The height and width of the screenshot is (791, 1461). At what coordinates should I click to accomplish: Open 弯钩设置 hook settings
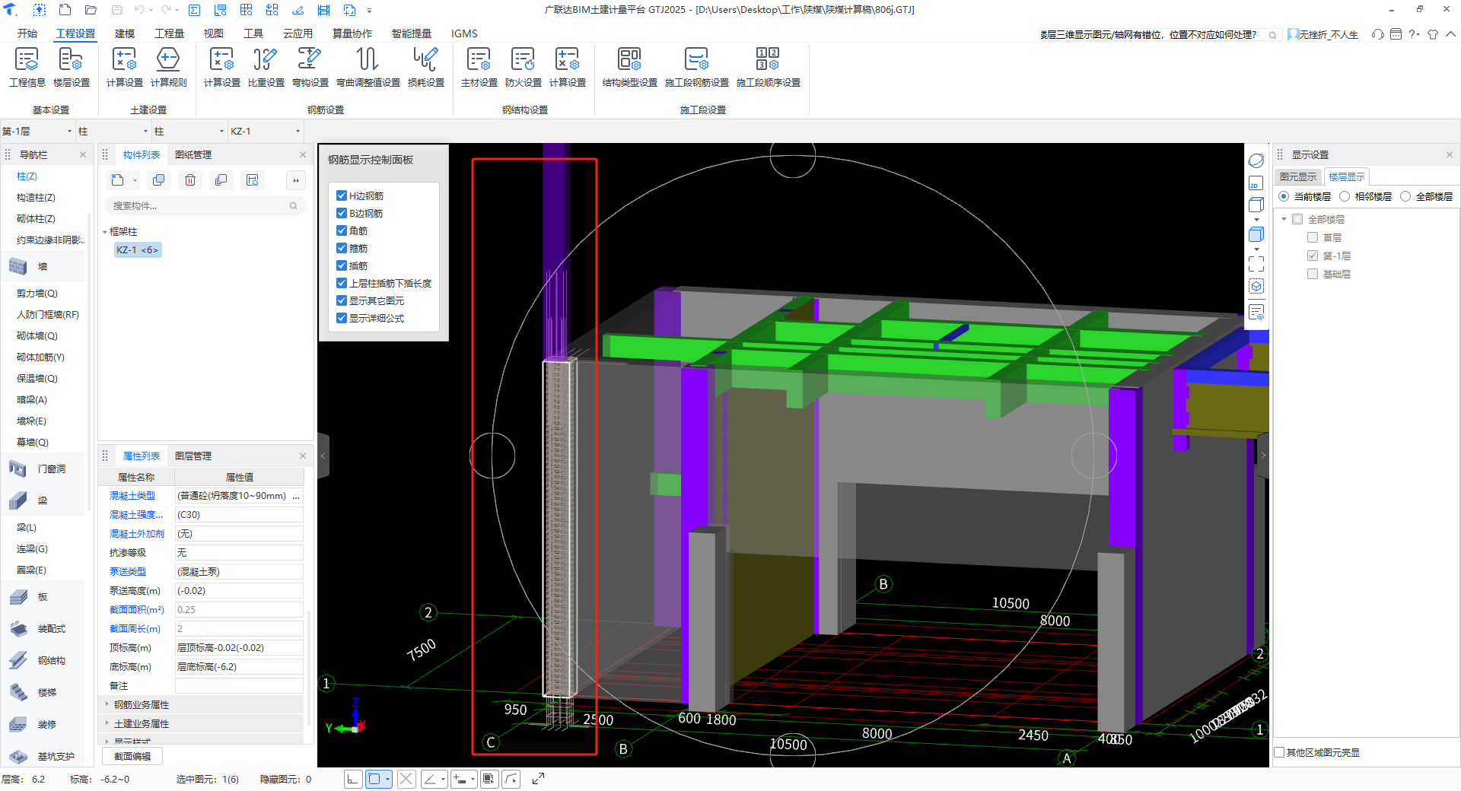310,67
